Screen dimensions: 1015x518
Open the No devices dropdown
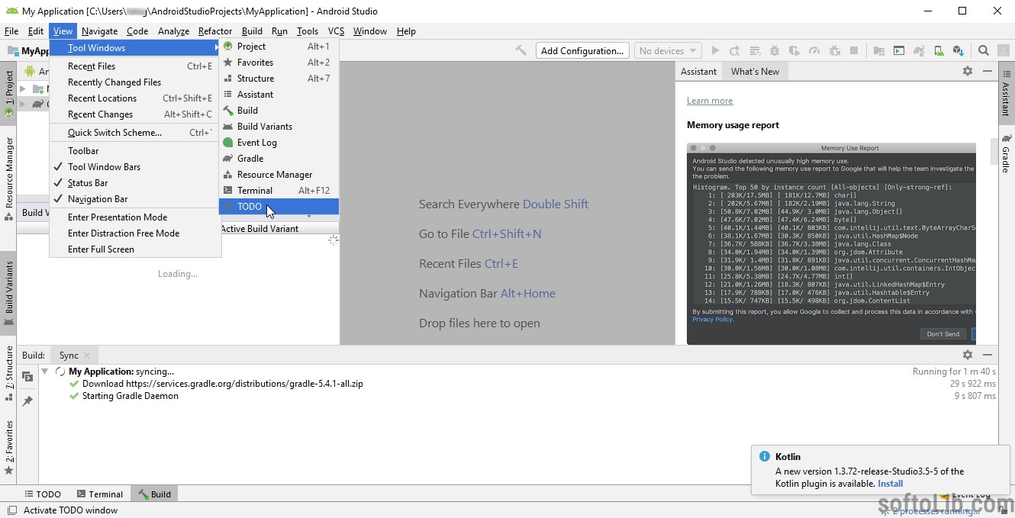(x=669, y=50)
